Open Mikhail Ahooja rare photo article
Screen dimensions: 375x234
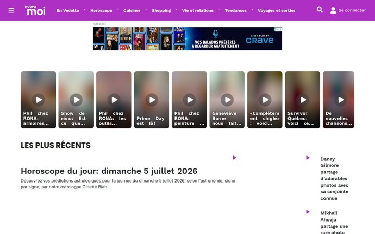click(x=334, y=223)
